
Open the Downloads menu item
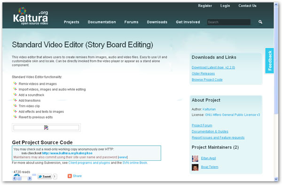click(x=157, y=22)
